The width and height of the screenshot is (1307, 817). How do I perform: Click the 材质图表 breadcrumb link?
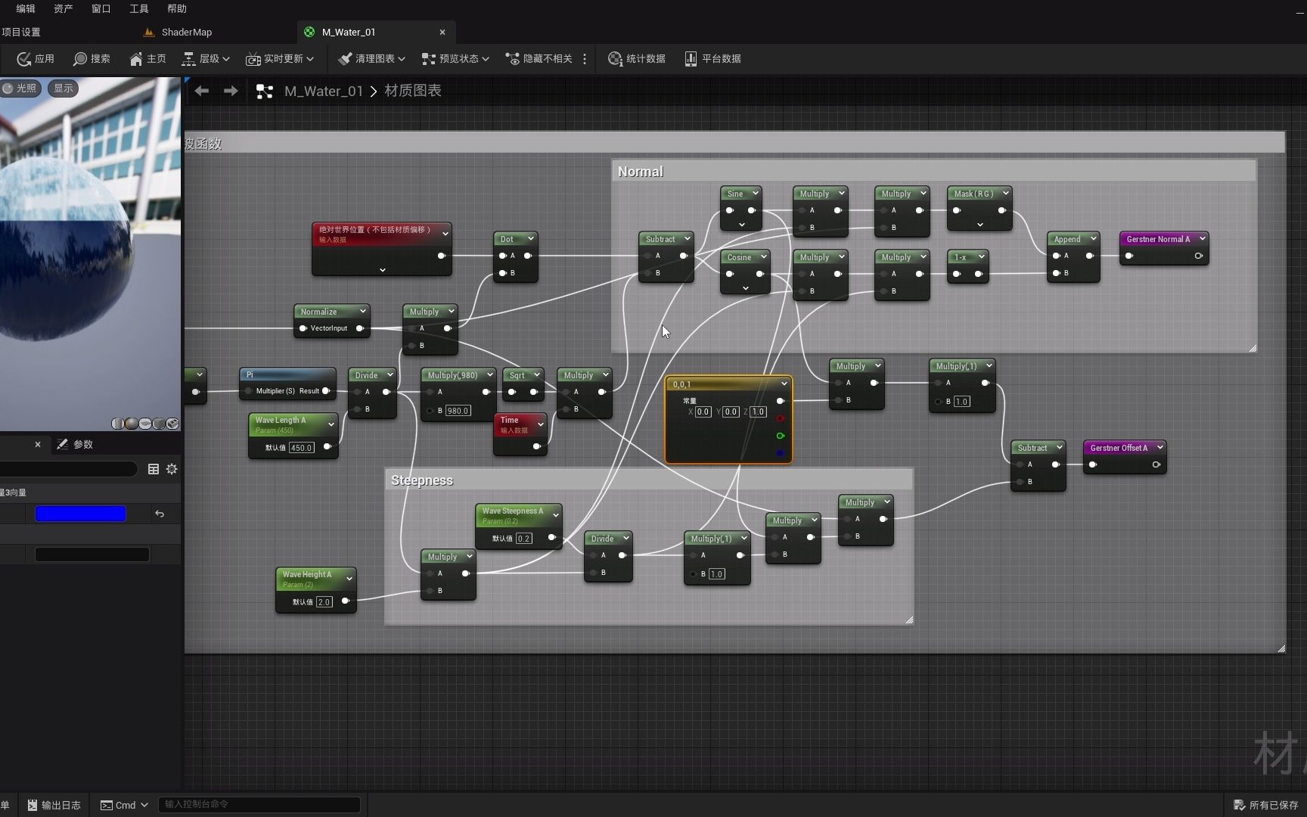pyautogui.click(x=413, y=91)
